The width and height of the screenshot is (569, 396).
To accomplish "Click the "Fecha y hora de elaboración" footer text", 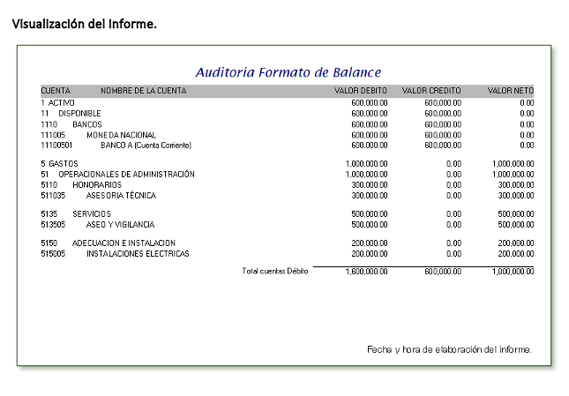I will [449, 349].
